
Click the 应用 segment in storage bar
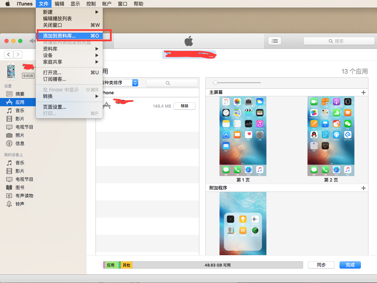coord(111,265)
